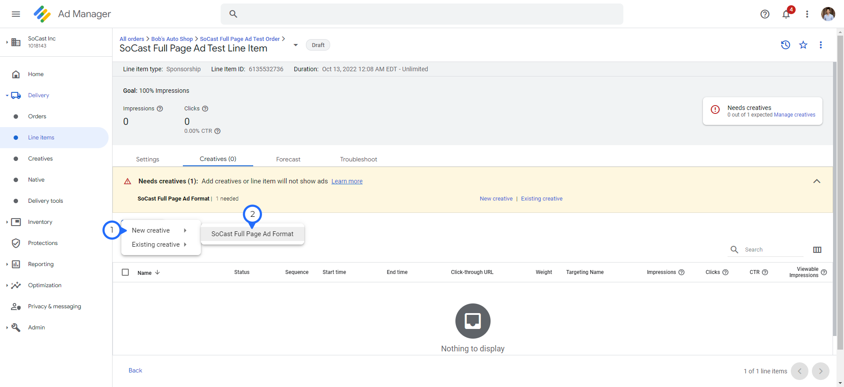Click into the top search bar field
Image resolution: width=844 pixels, height=387 pixels.
[422, 14]
